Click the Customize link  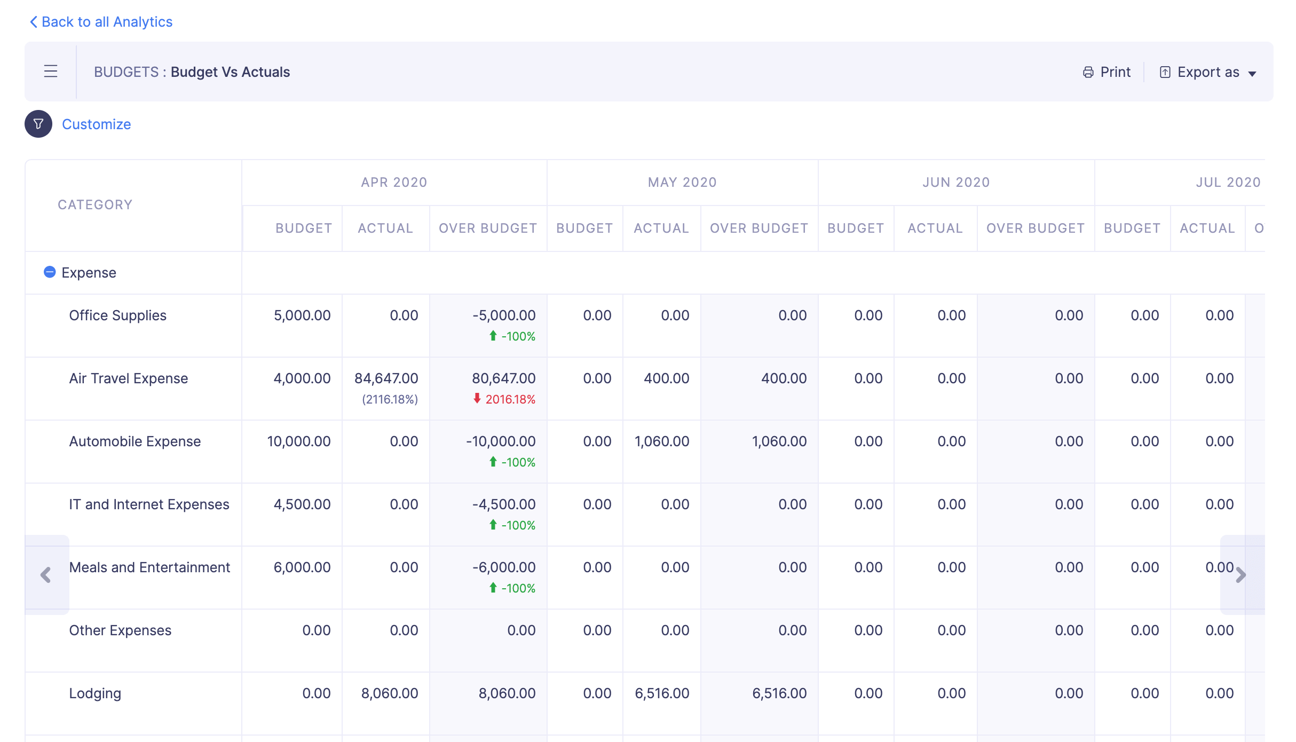coord(96,124)
